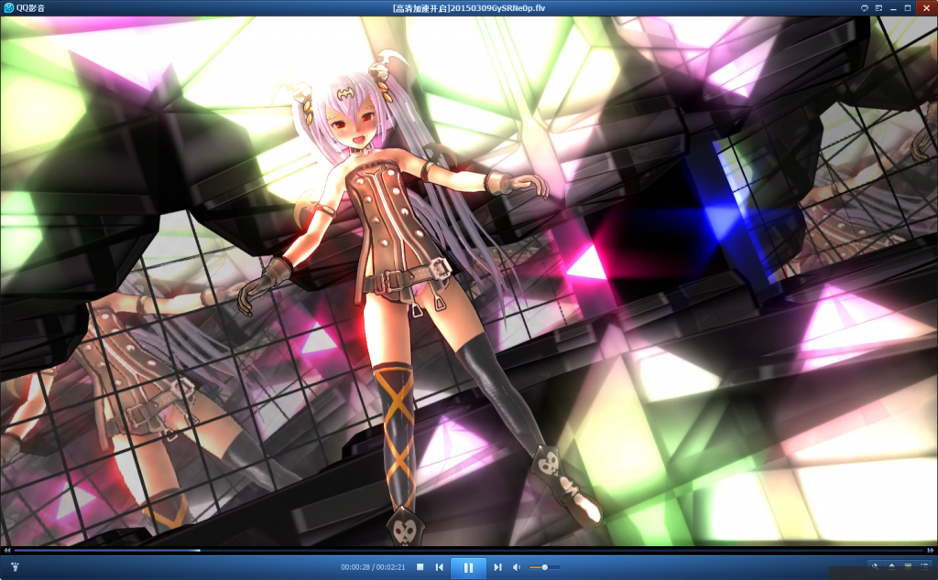Click the speaker icon next to the volume slider
The width and height of the screenshot is (938, 580).
click(x=518, y=566)
